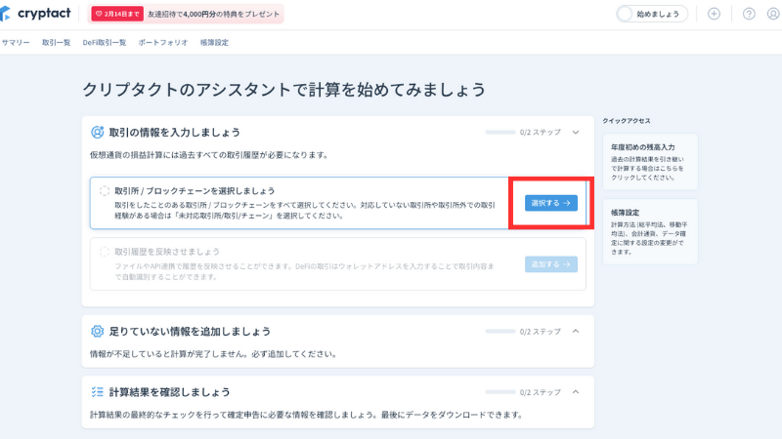Click progress bar in 計算結果を確認しましょう header

[x=500, y=392]
